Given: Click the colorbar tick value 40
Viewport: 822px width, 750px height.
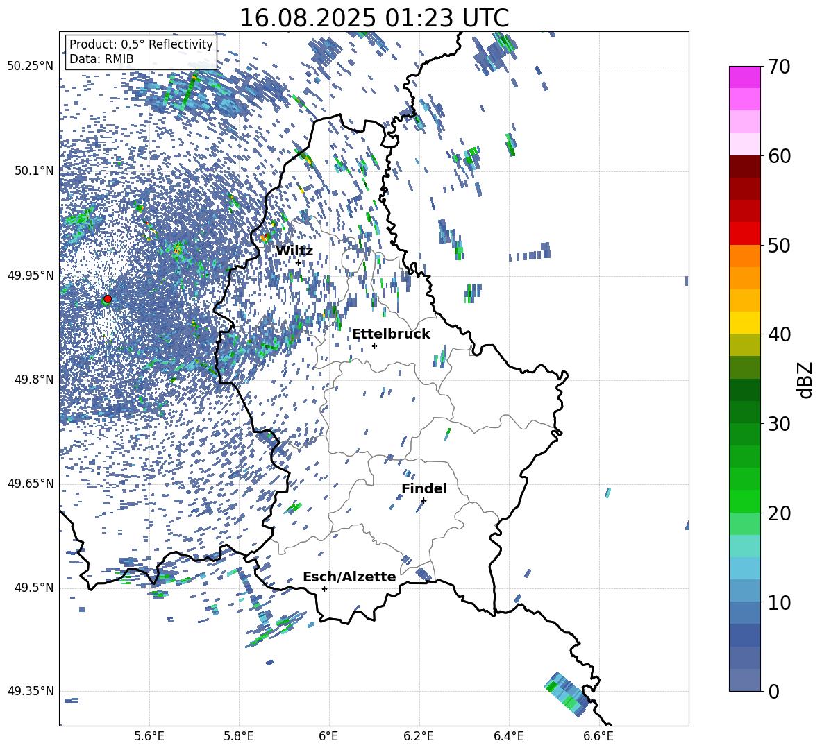Looking at the screenshot, I should pos(779,334).
